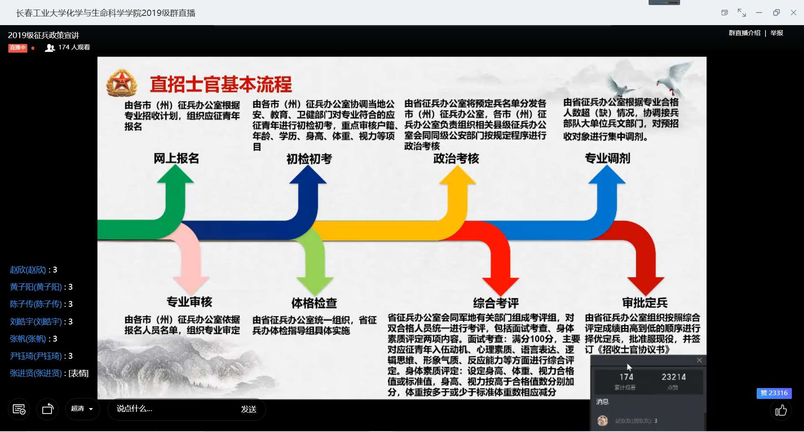Image resolution: width=804 pixels, height=432 pixels.
Task: Restore down the live stream window
Action: tap(776, 13)
